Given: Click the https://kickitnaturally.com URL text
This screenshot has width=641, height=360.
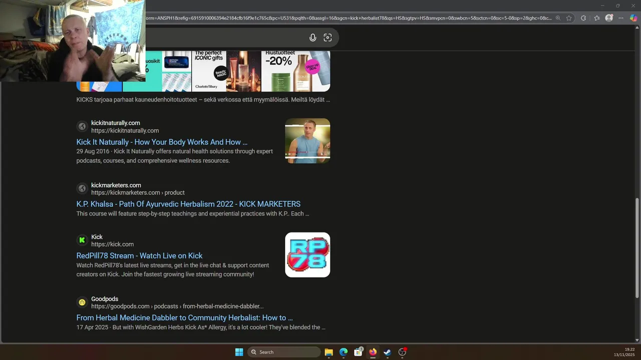Looking at the screenshot, I should pyautogui.click(x=125, y=130).
